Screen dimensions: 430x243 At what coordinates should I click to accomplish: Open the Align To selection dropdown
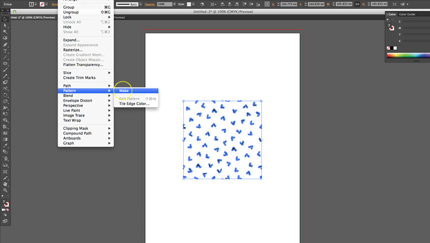213,4
